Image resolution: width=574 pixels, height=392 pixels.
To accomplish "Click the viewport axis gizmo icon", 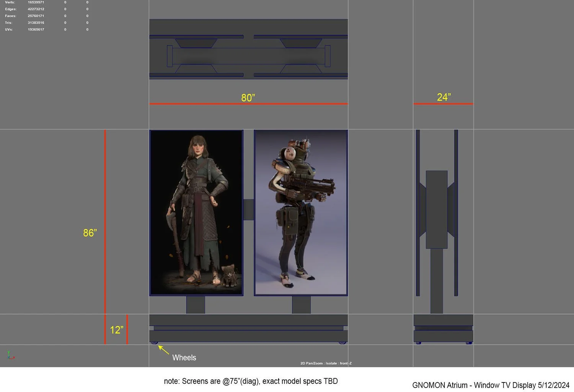I will (11, 355).
